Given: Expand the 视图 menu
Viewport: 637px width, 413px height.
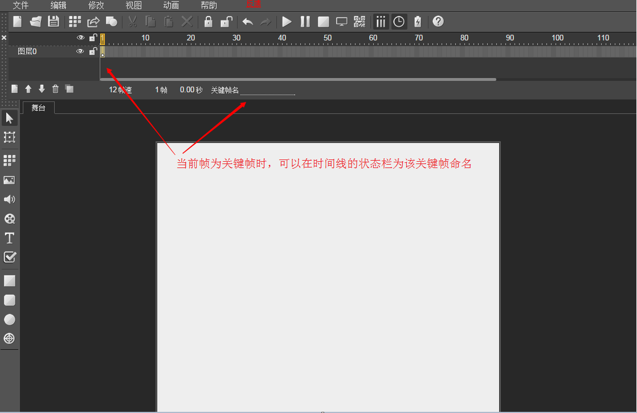Looking at the screenshot, I should [133, 5].
